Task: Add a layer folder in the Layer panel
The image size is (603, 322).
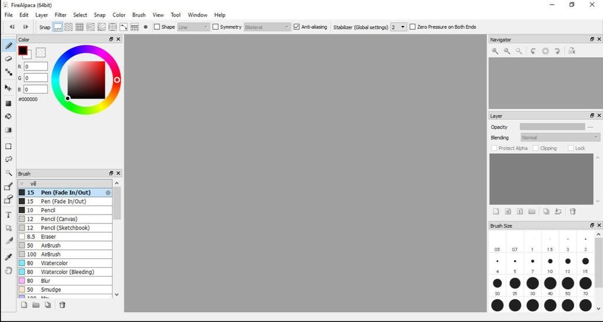Action: tap(532, 212)
